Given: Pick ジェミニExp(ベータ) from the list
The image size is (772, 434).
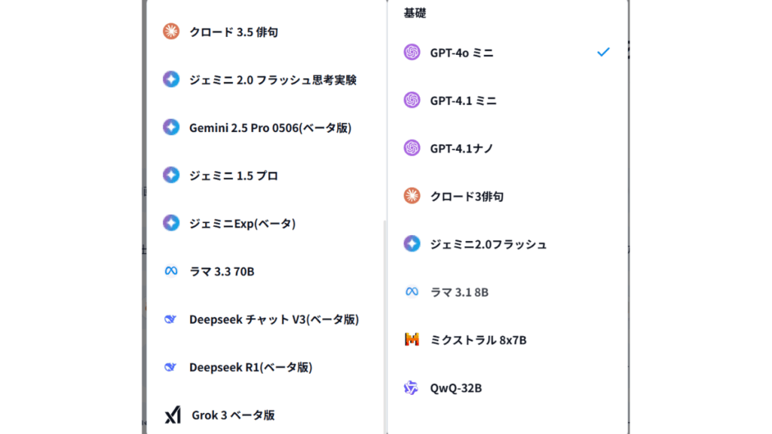Looking at the screenshot, I should pos(242,223).
